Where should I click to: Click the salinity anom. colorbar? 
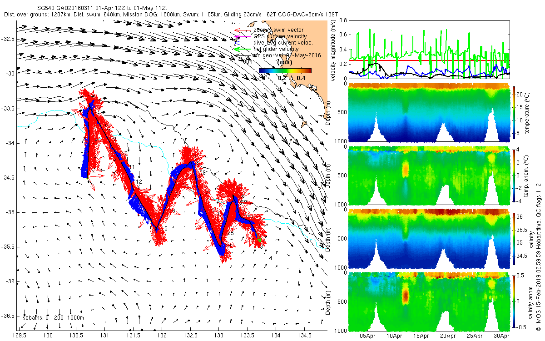(514, 301)
